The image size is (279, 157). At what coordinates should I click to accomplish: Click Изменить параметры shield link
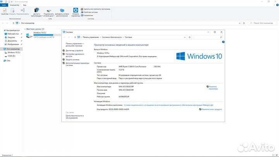tap(213, 88)
